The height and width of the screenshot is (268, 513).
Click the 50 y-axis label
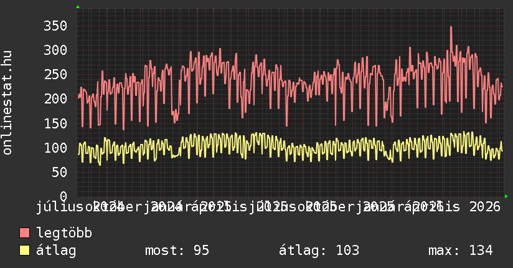(59, 173)
